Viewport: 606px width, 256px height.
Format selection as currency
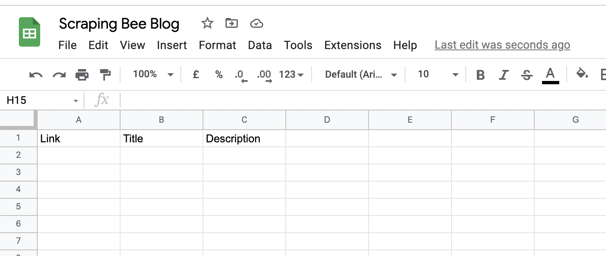pos(196,74)
